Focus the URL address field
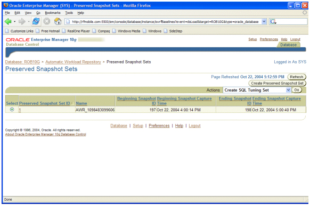310x205 pixels. [165, 21]
